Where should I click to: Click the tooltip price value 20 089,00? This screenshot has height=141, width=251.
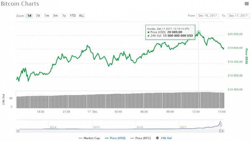tap(175, 32)
